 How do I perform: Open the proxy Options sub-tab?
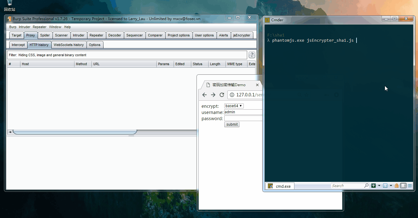95,45
